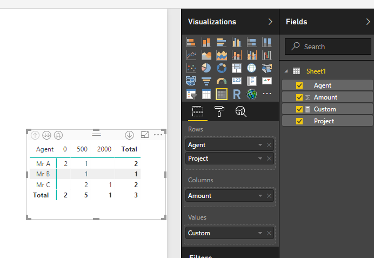Image resolution: width=374 pixels, height=258 pixels.
Task: Collapse the Fields pane
Action: pos(368,22)
